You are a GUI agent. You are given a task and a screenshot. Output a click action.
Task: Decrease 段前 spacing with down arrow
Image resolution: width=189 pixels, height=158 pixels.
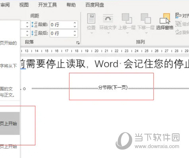click(x=75, y=27)
